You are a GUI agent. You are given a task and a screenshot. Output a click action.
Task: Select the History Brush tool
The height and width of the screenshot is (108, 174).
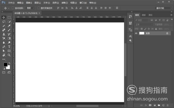pos(9,34)
